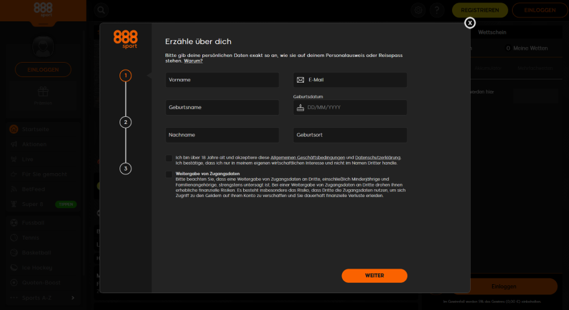Select step 3 in registration progress

125,169
